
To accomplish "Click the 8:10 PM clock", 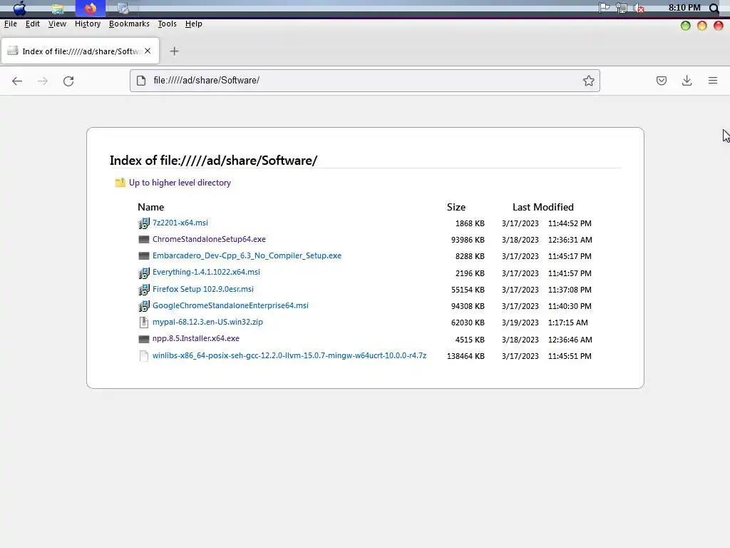I will 684,7.
